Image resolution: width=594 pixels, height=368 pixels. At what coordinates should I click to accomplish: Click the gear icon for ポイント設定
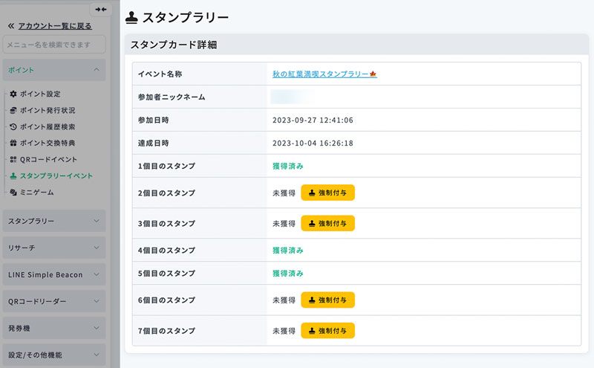13,94
